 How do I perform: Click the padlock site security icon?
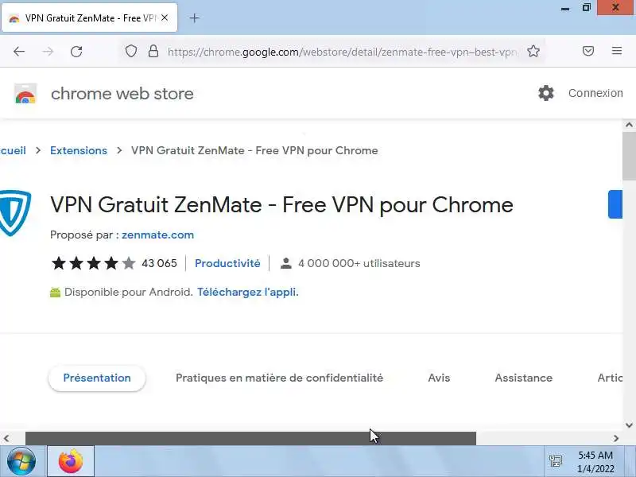click(x=153, y=51)
